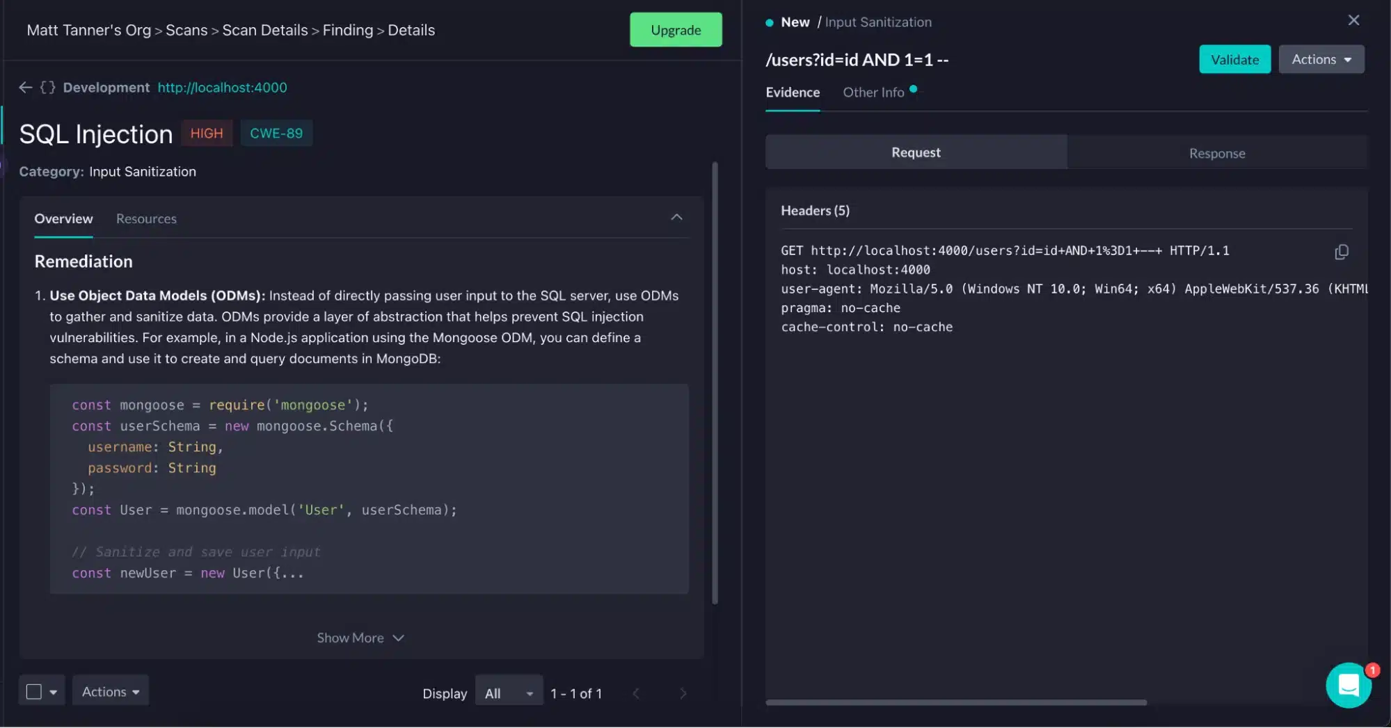Click the curly braces API icon
This screenshot has height=728, width=1391.
pyautogui.click(x=47, y=88)
